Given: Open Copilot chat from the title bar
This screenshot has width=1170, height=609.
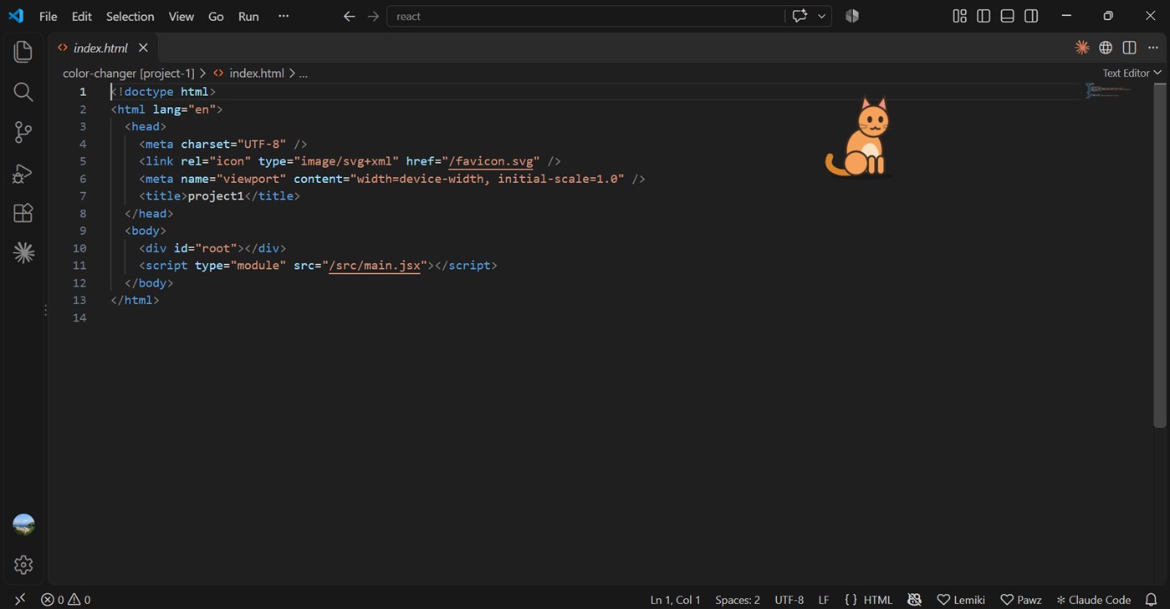Looking at the screenshot, I should [800, 16].
